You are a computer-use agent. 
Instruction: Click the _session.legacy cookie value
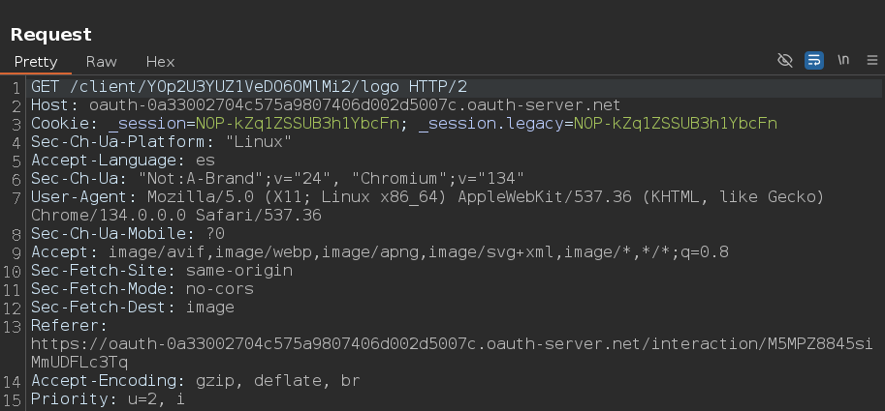click(x=676, y=123)
